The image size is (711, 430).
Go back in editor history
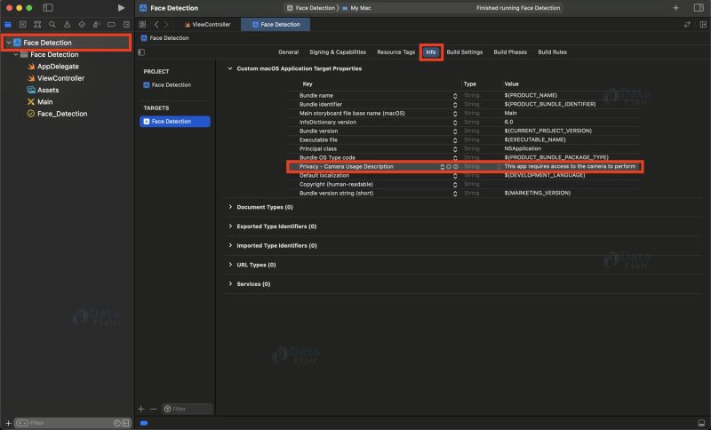[156, 25]
